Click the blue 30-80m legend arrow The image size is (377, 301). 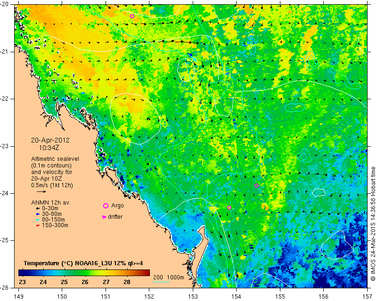[38, 214]
